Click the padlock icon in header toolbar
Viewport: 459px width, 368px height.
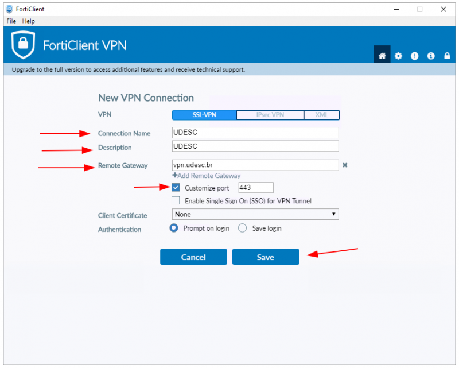coord(446,56)
